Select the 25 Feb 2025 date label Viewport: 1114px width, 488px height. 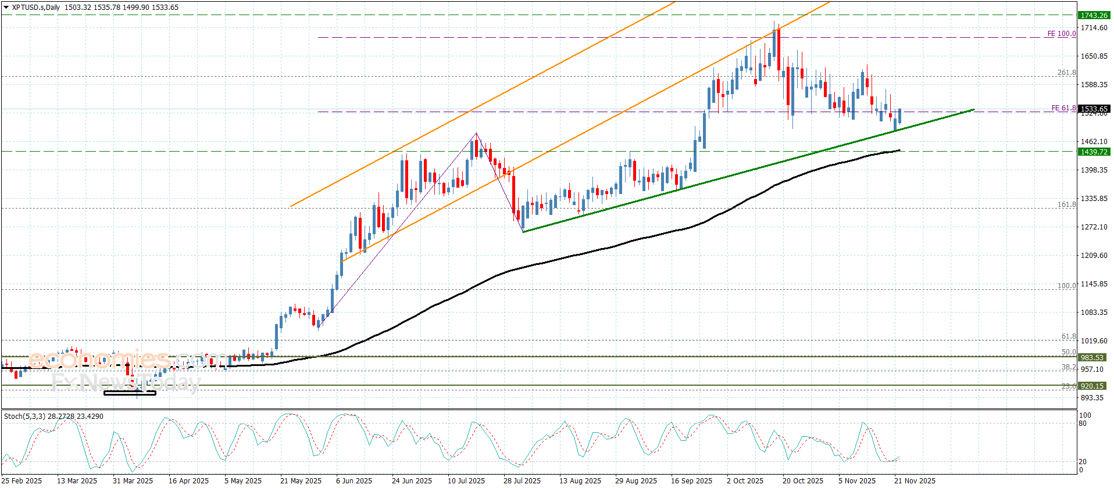pos(22,480)
